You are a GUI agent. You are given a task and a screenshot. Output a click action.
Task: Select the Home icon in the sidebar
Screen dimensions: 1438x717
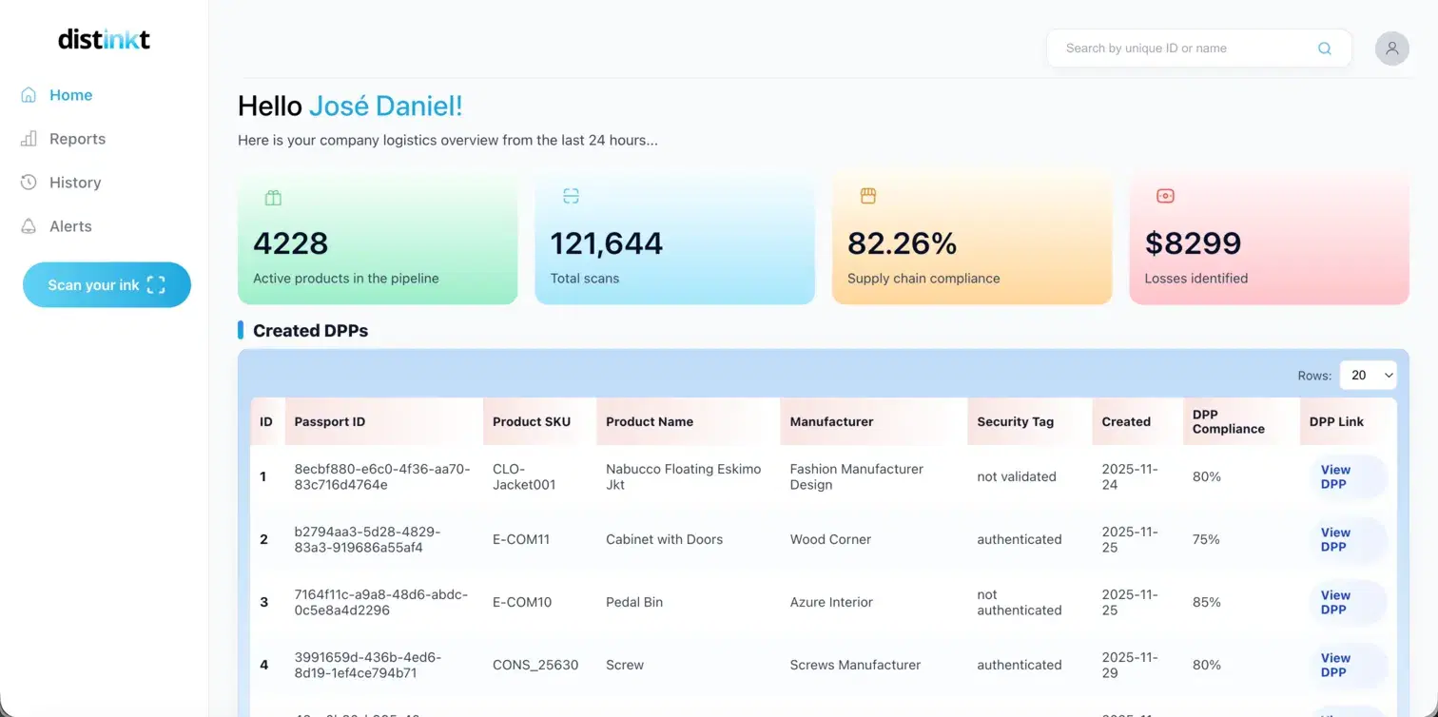point(28,94)
